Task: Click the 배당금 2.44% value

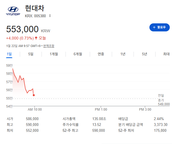Action: click(159, 119)
